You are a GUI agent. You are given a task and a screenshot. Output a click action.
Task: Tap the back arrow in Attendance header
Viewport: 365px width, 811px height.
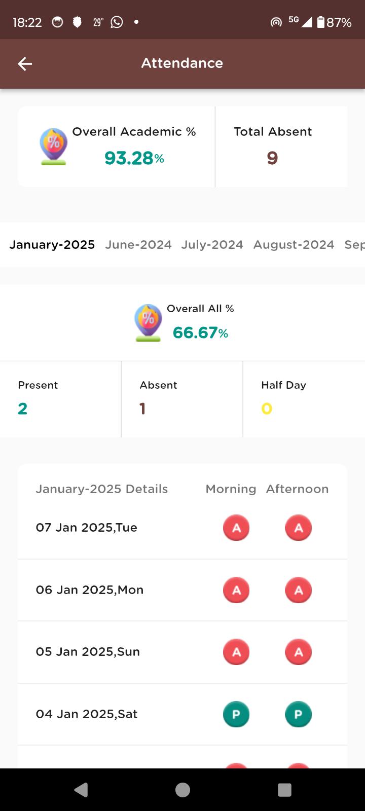pyautogui.click(x=25, y=63)
